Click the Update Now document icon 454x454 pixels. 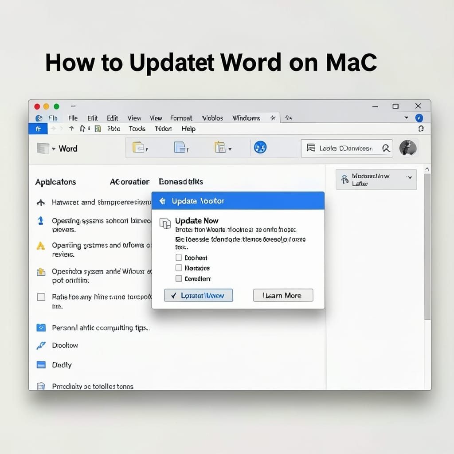pos(165,223)
